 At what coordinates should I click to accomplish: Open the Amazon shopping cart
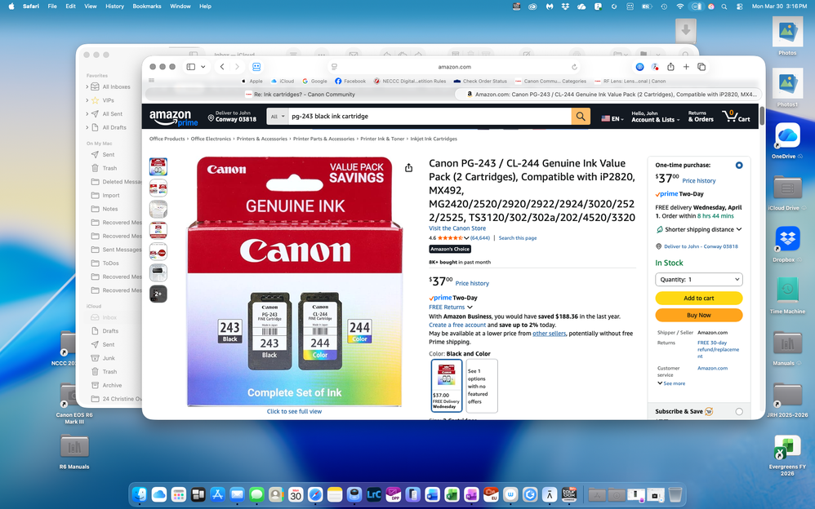tap(736, 117)
